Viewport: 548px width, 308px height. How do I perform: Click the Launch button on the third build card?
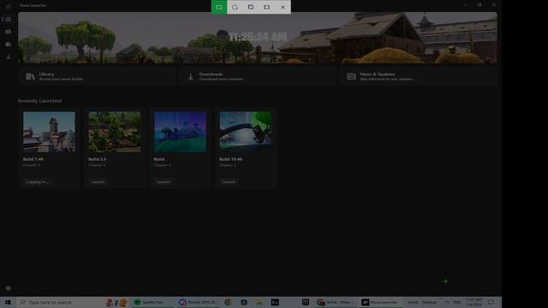point(164,181)
